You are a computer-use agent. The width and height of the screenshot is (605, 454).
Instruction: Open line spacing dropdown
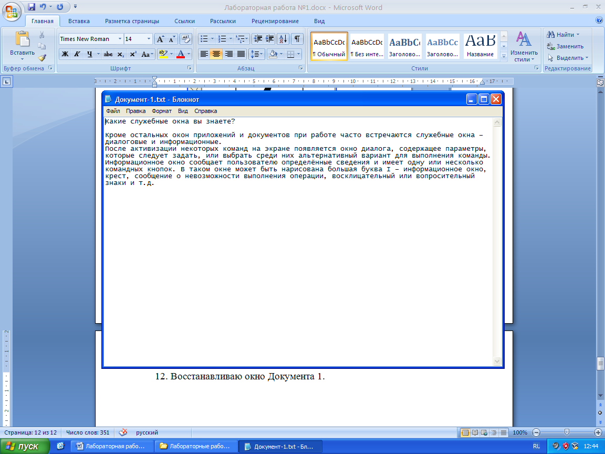click(256, 54)
